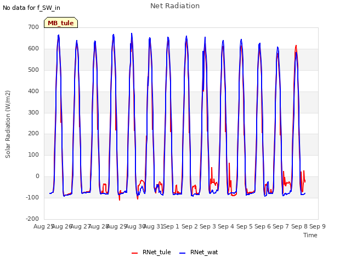
Task: Click the -100 y-axis tick label
Action: click(32, 197)
